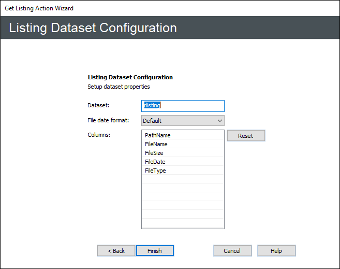Click the Dataset name input field
The height and width of the screenshot is (269, 340).
tap(183, 106)
